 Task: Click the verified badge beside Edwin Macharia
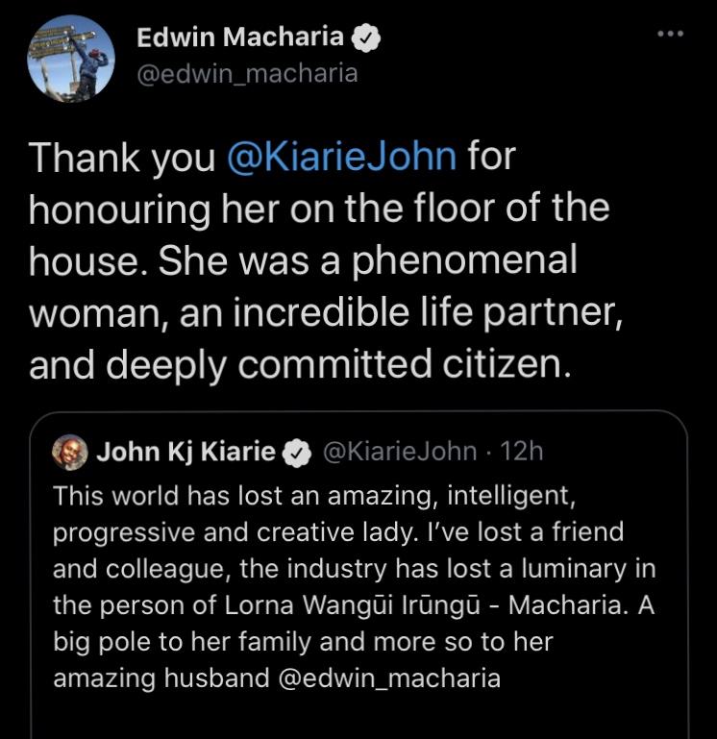(366, 38)
